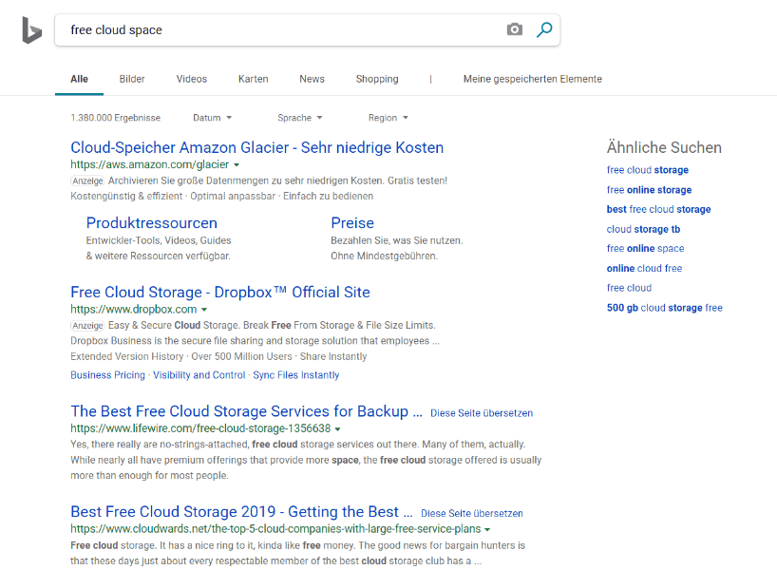Select related search 'free online space'
This screenshot has height=570, width=777.
coord(645,248)
